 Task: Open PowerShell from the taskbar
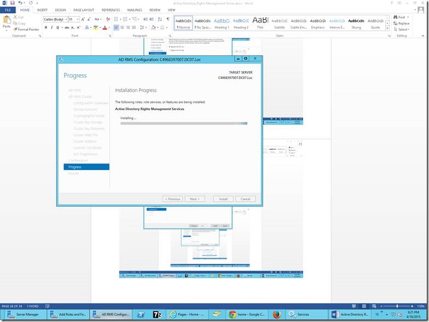[141, 314]
